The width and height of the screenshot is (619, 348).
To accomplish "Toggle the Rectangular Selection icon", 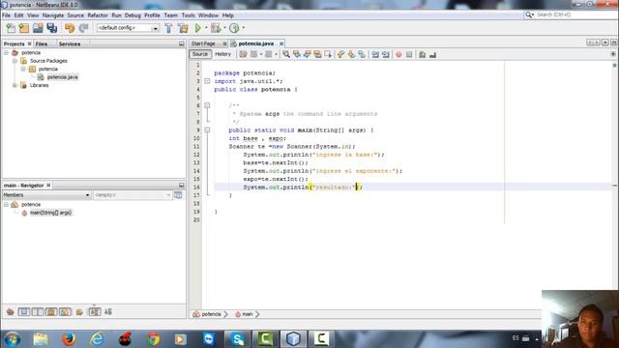I will 328,54.
